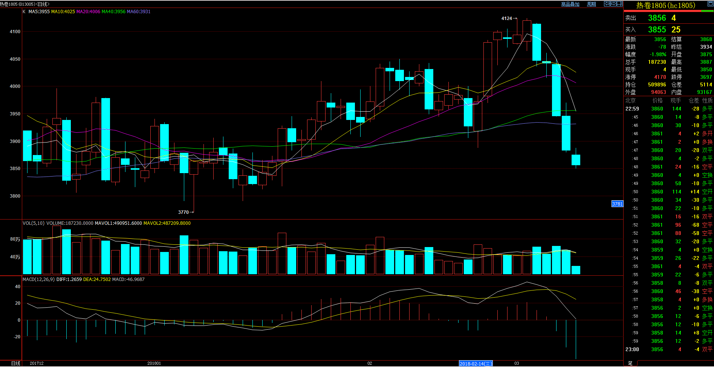Switch to the 笔 tick tab
This screenshot has height=367, width=714.
(x=630, y=363)
